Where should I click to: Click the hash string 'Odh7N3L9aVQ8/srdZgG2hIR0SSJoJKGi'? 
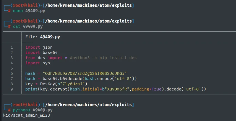tap(85, 73)
